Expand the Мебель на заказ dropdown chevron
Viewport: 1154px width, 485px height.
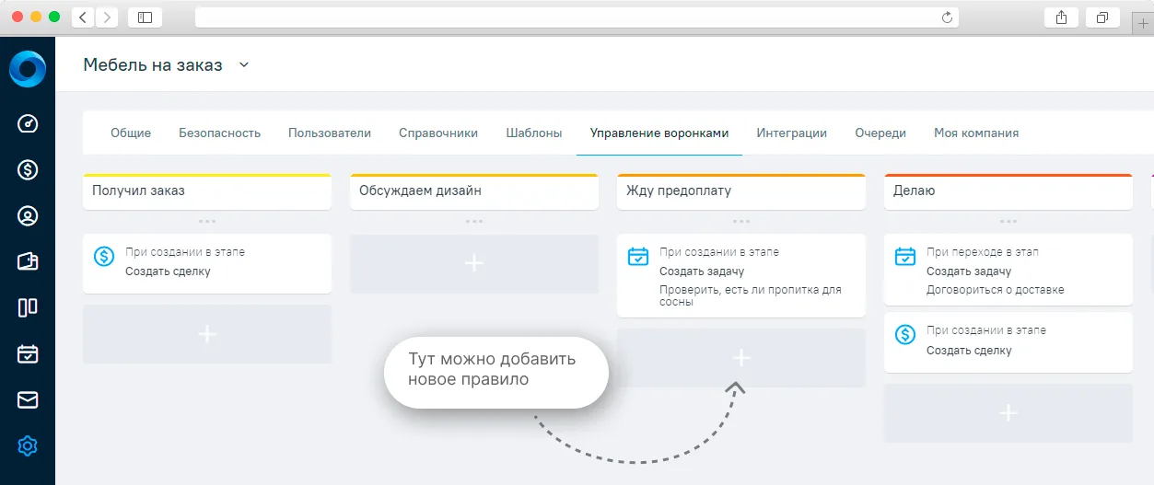[244, 65]
